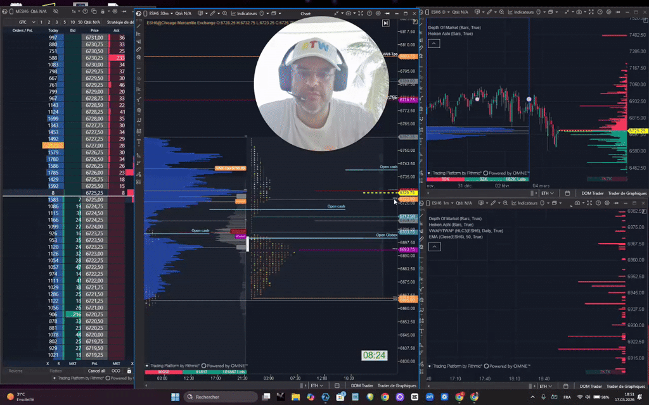Click the Cancel all button in DOM
The image size is (649, 405).
click(96, 371)
